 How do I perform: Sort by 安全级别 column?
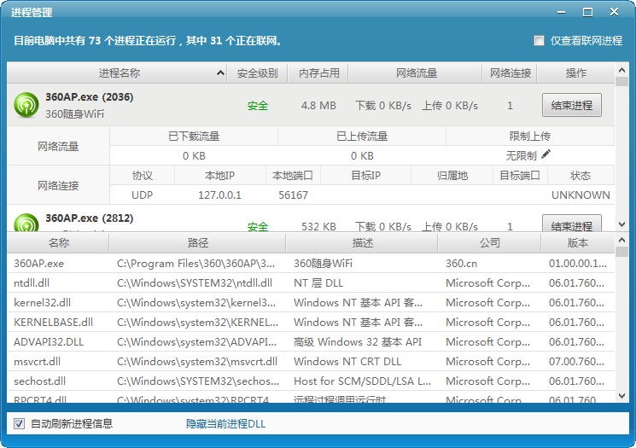[x=257, y=73]
